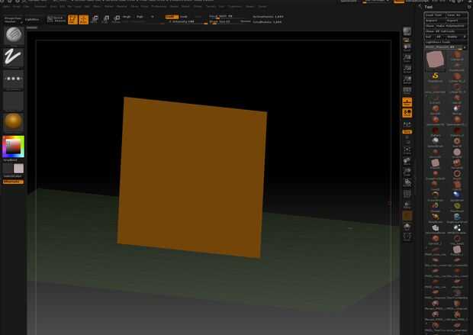Toggle the orange Floor grid icon
Screen dimensions: 473x335
407,102
